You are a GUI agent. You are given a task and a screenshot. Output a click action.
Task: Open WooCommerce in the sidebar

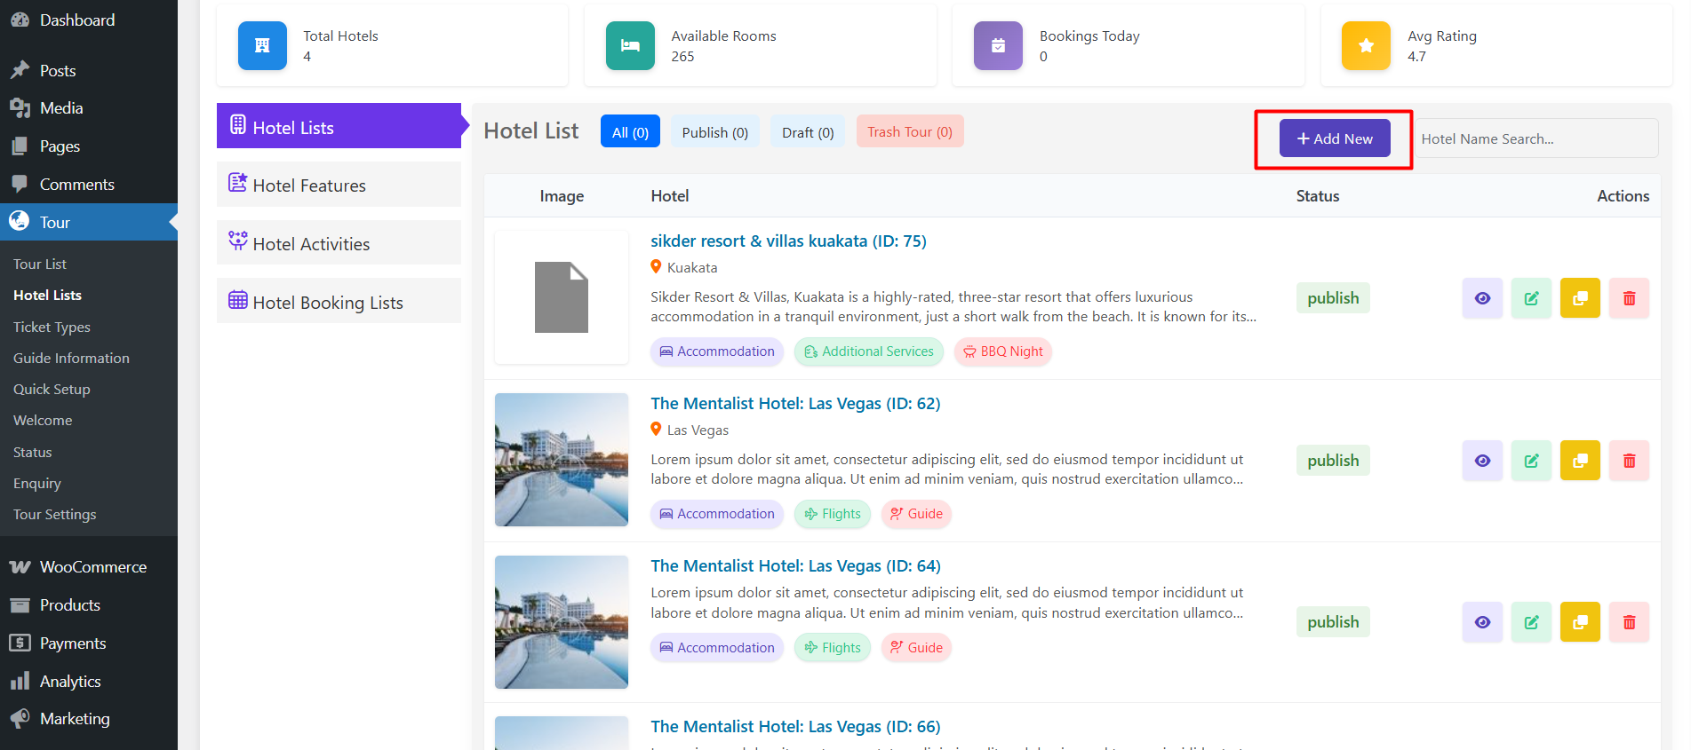click(92, 566)
